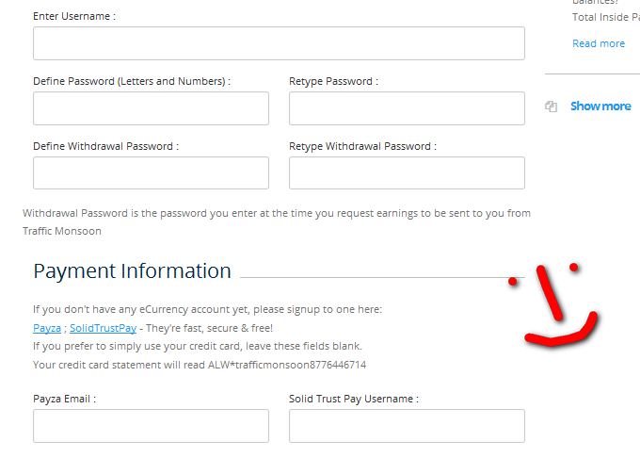Click the Payza Email label

[64, 399]
